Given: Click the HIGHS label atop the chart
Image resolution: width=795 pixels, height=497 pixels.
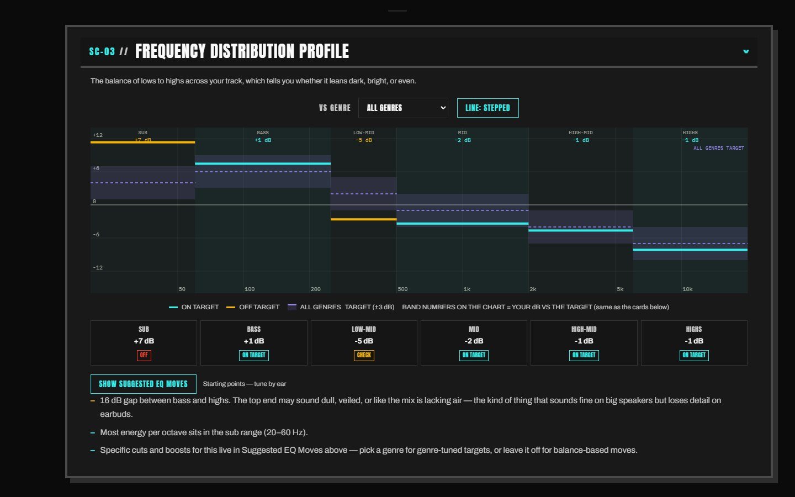Looking at the screenshot, I should (690, 133).
